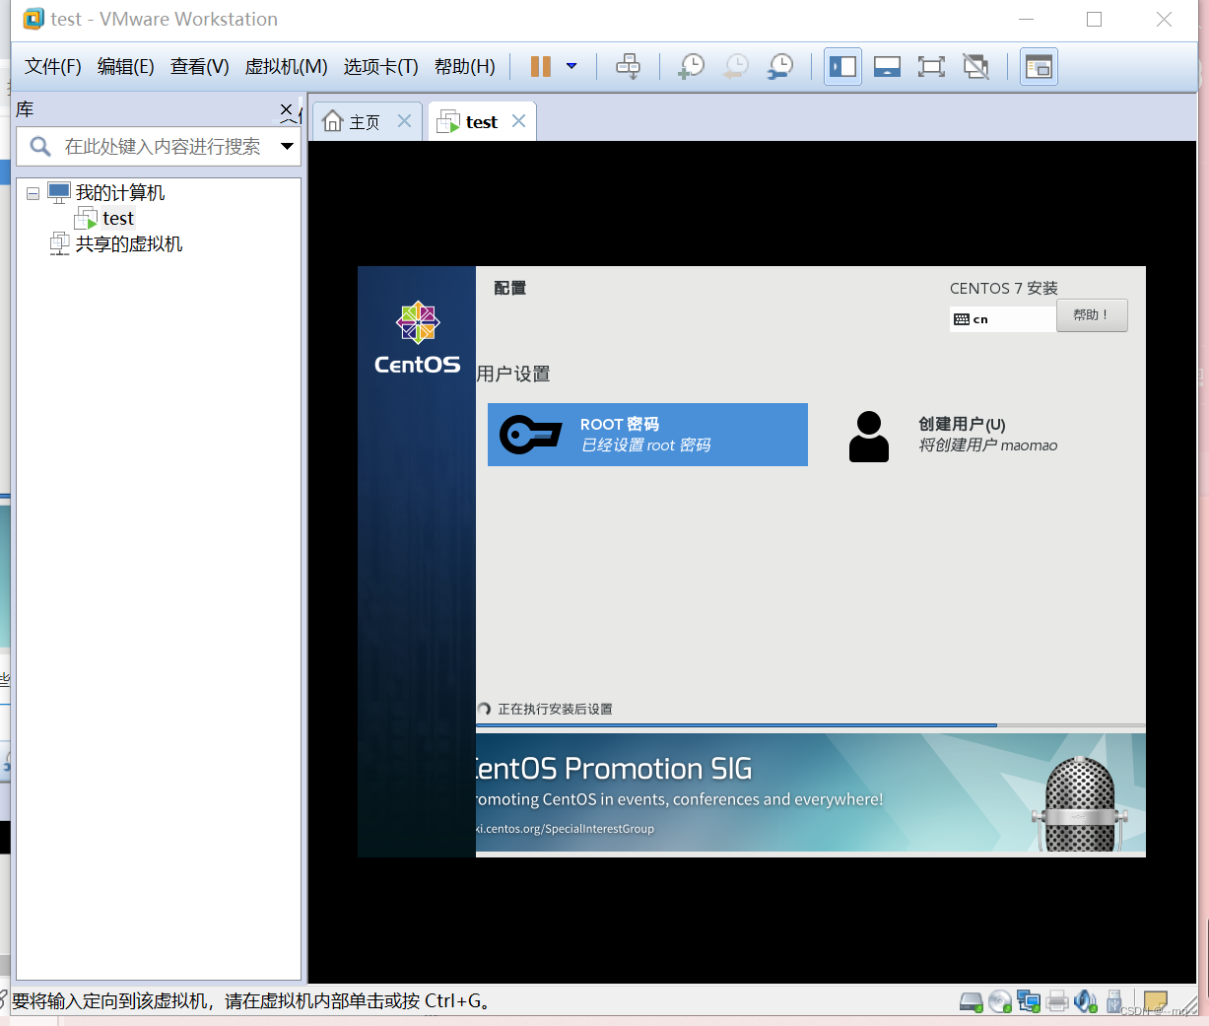Select 我的计算机 in the library

point(119,192)
